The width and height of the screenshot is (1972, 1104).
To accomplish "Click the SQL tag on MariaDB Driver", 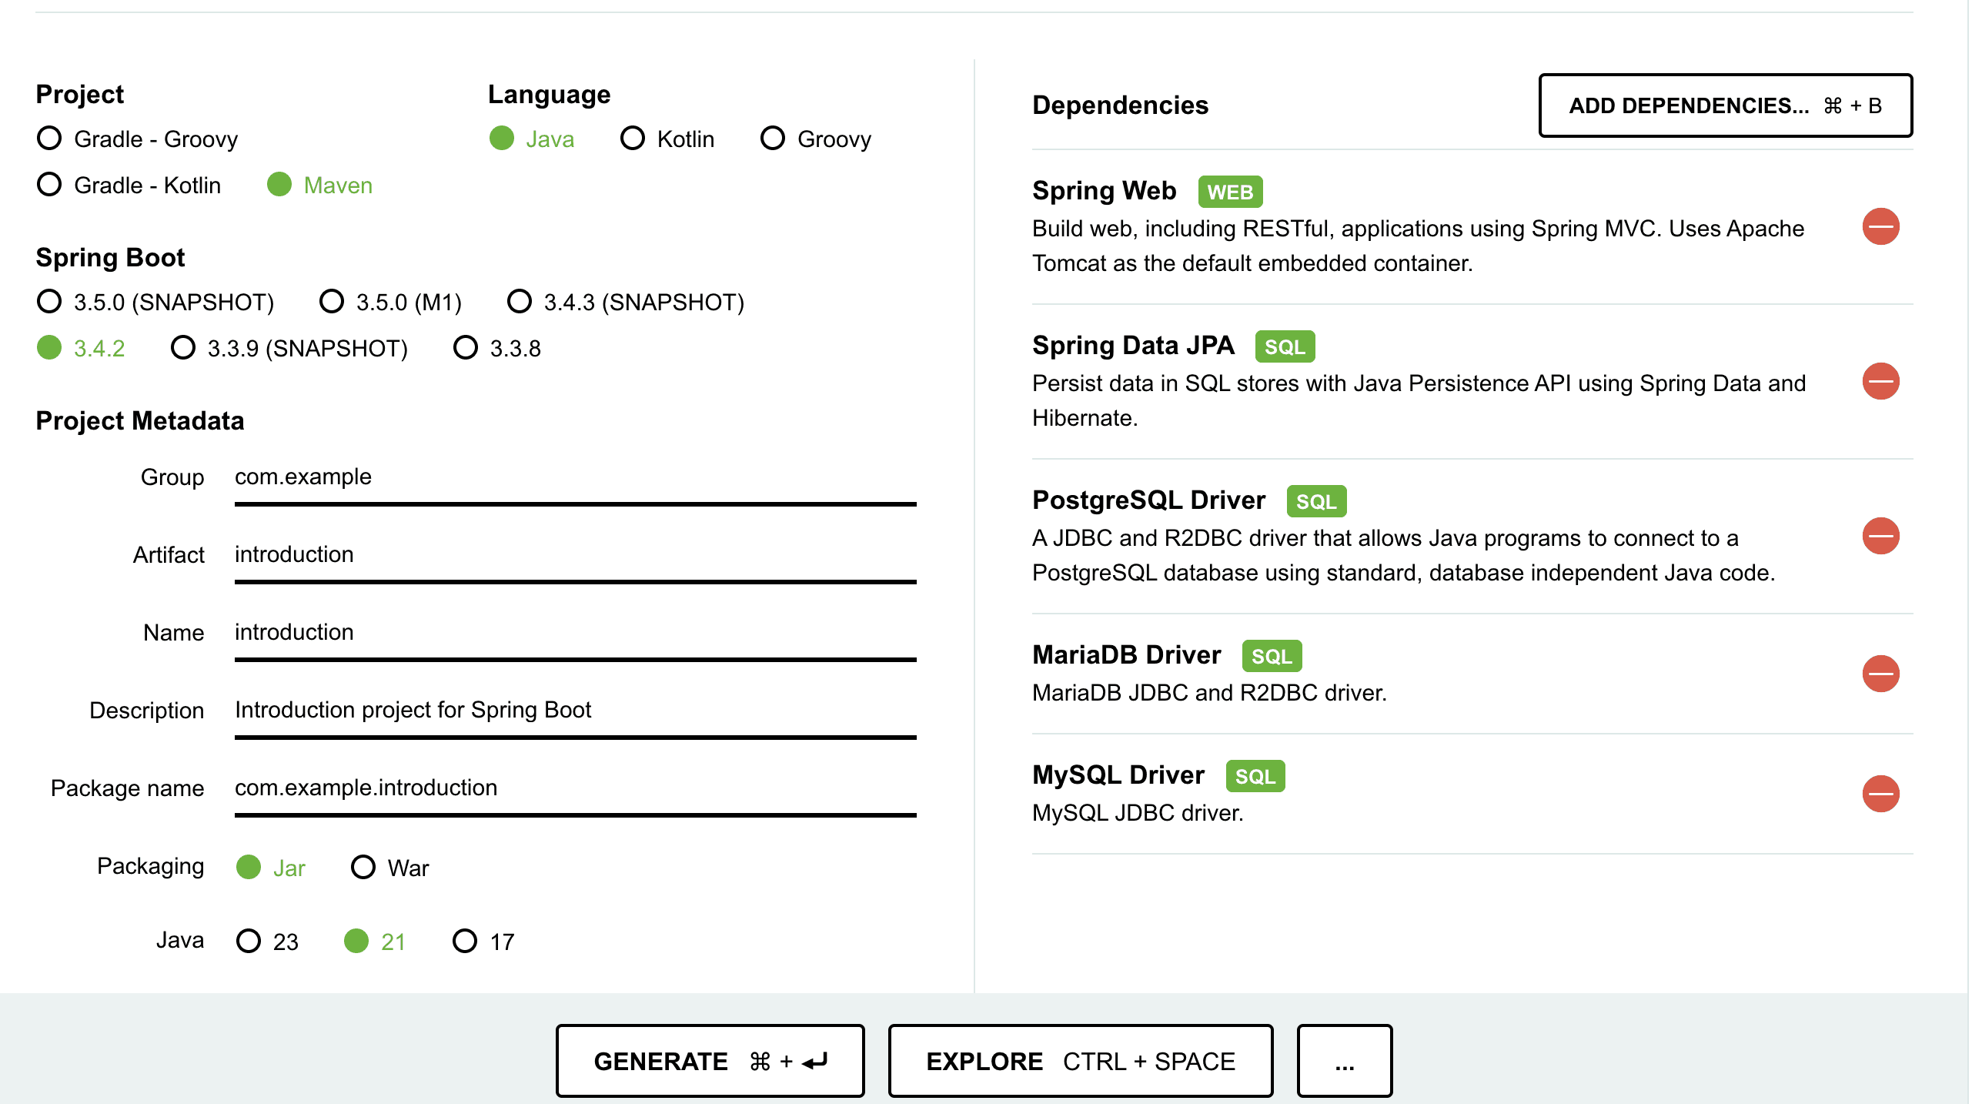I will pos(1272,656).
